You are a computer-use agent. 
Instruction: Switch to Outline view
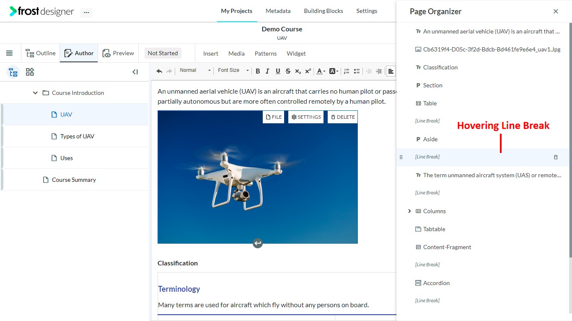(x=41, y=53)
